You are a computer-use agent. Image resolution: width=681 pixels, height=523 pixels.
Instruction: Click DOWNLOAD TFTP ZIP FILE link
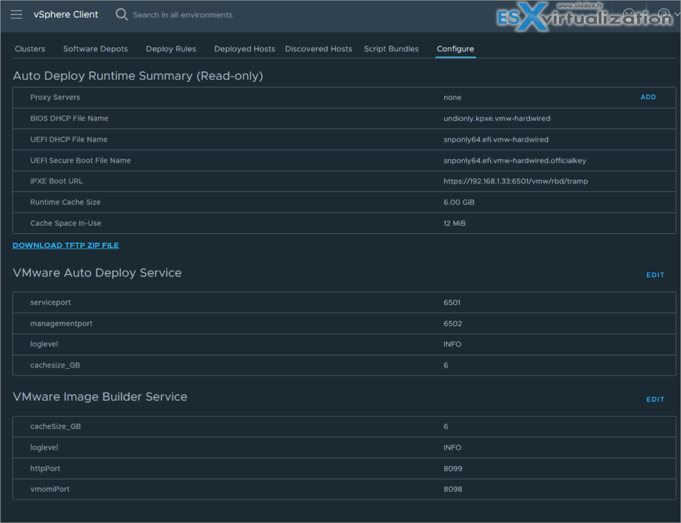coord(65,245)
